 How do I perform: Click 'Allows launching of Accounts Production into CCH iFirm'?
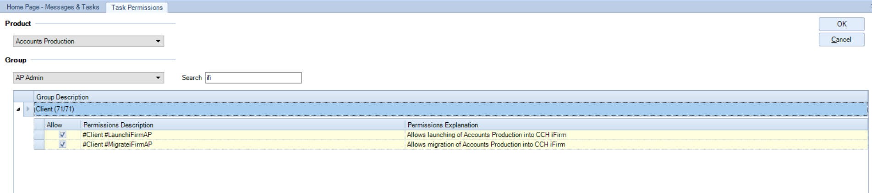coord(487,135)
